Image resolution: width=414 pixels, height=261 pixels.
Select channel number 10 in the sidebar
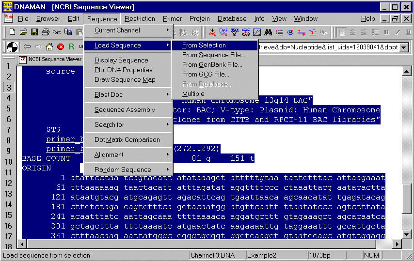[x=9, y=162]
